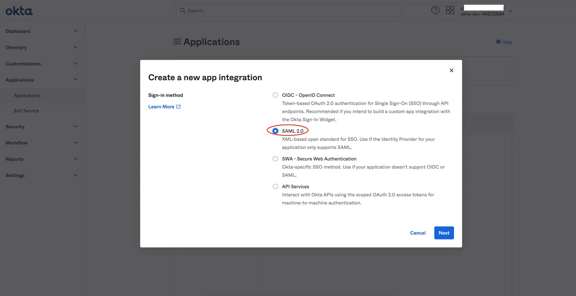Image resolution: width=576 pixels, height=296 pixels.
Task: Click into the Search field
Action: tap(289, 10)
